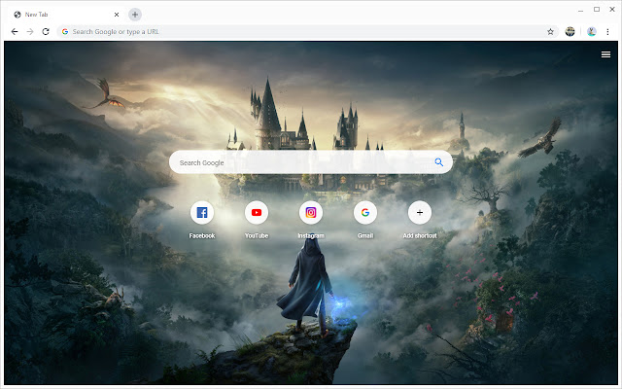Click into the Search Google box
622x389 pixels.
(311, 162)
